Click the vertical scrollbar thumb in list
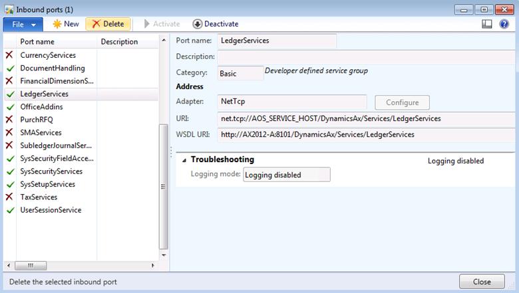 pyautogui.click(x=164, y=187)
